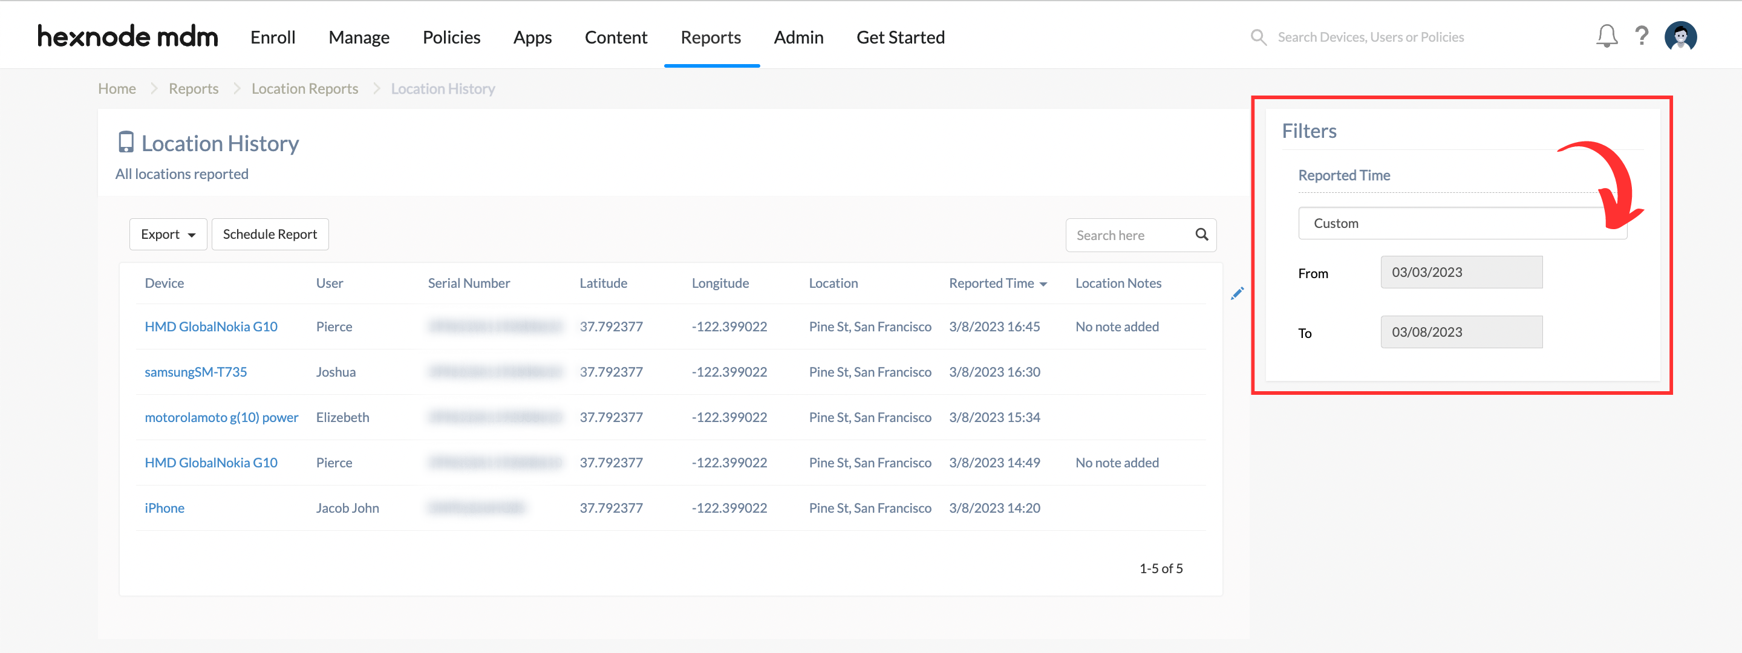
Task: Focus the Search Devices, Users or Policies field
Action: click(1371, 37)
